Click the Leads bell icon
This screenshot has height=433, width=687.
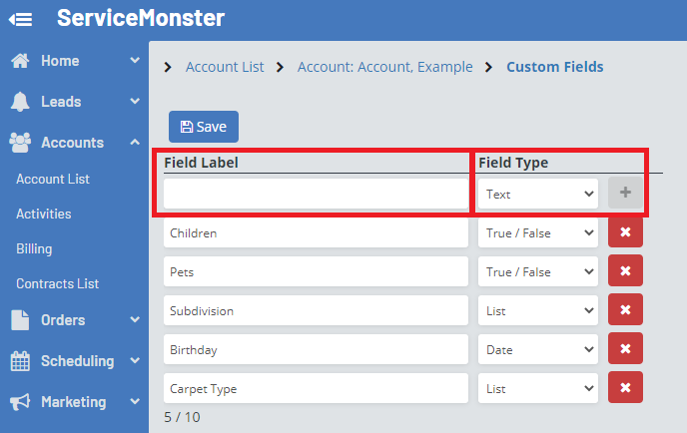20,102
